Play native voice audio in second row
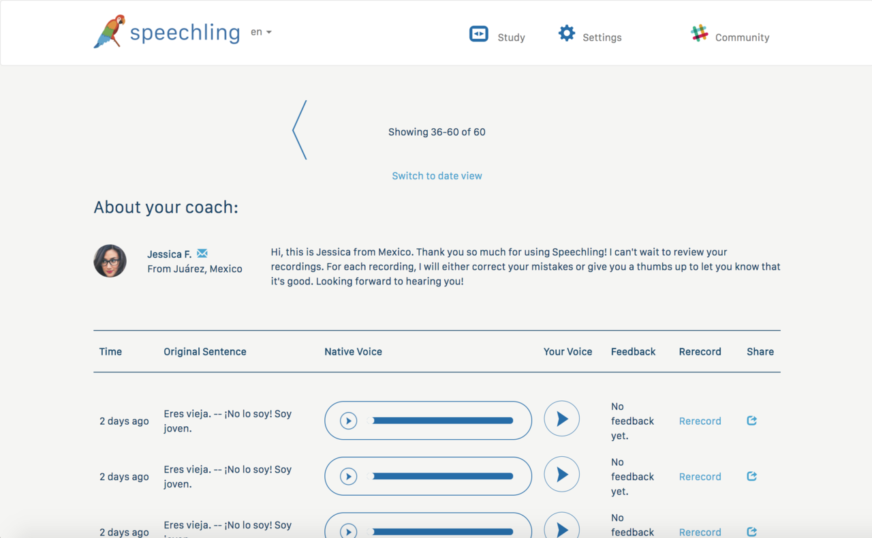Image resolution: width=872 pixels, height=538 pixels. click(x=348, y=477)
